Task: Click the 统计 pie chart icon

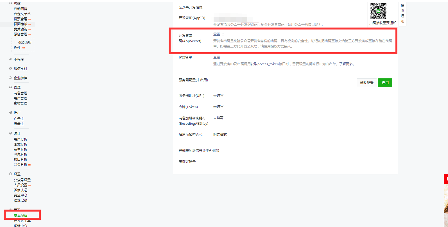Action: tap(10, 133)
